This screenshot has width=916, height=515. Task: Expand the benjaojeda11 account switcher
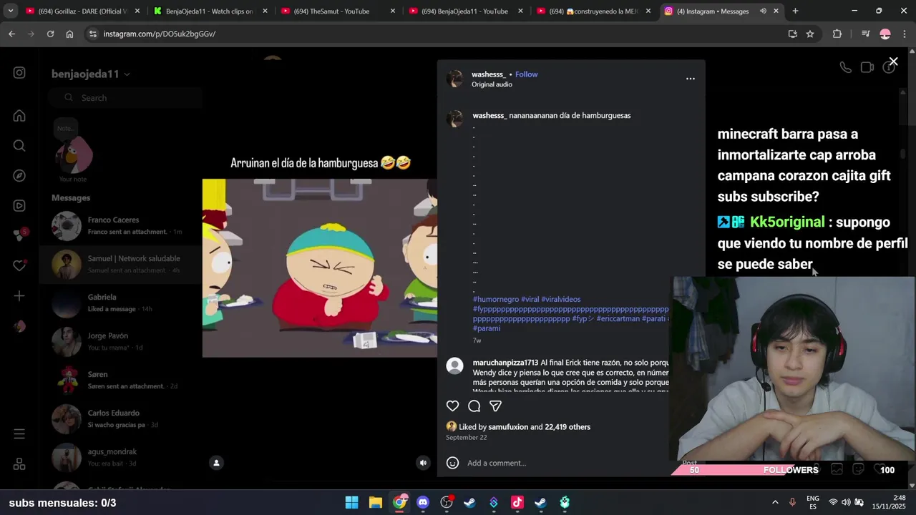[91, 74]
